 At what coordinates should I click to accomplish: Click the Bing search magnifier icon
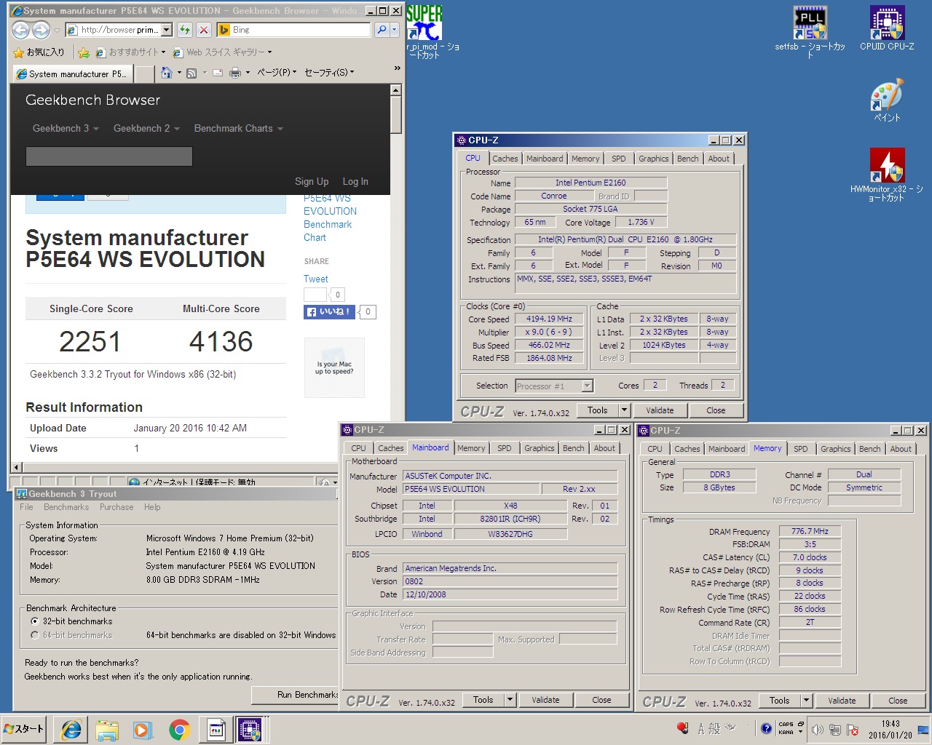[382, 30]
